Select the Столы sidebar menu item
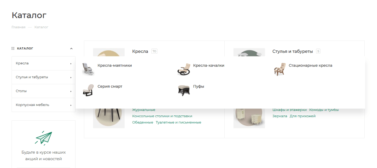This screenshot has width=377, height=168. click(x=43, y=91)
